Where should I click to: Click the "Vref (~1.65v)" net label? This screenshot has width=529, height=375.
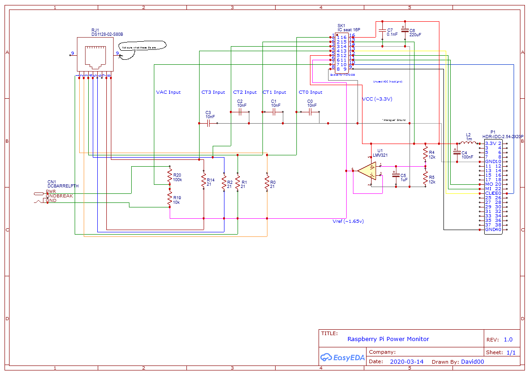point(348,221)
